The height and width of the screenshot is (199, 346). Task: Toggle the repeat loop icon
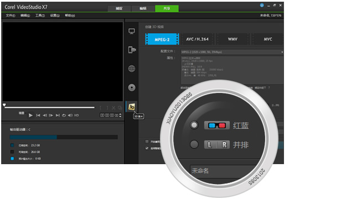click(x=64, y=116)
